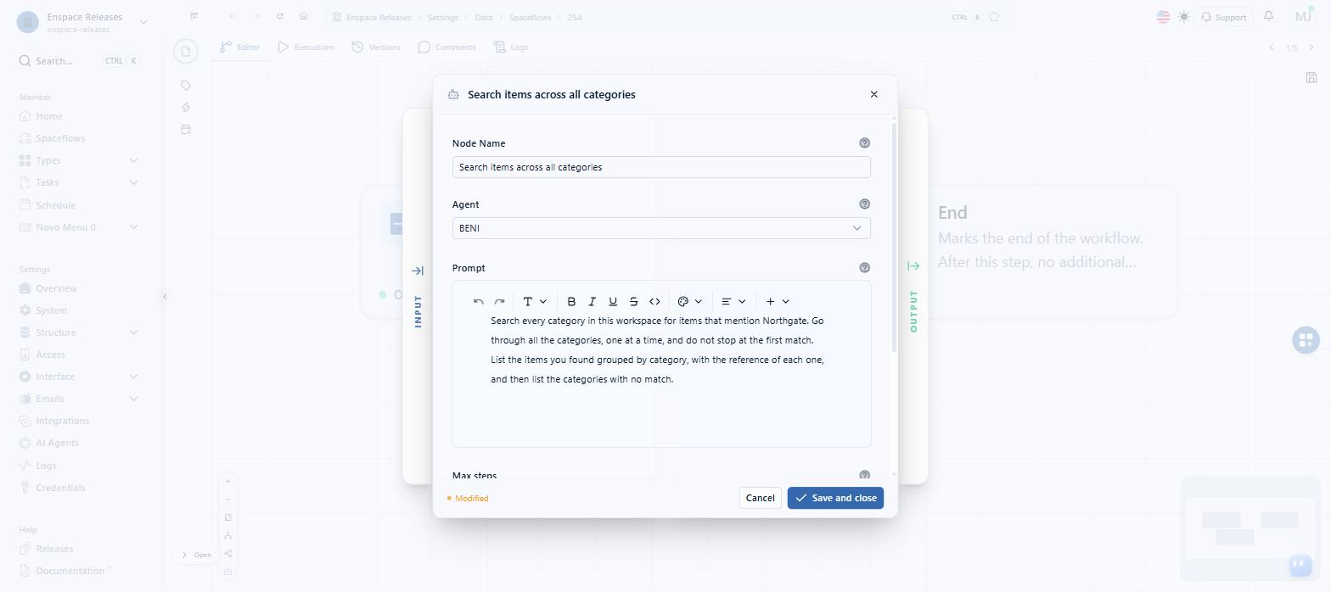Open System settings
This screenshot has height=592, width=1331.
pos(78,310)
